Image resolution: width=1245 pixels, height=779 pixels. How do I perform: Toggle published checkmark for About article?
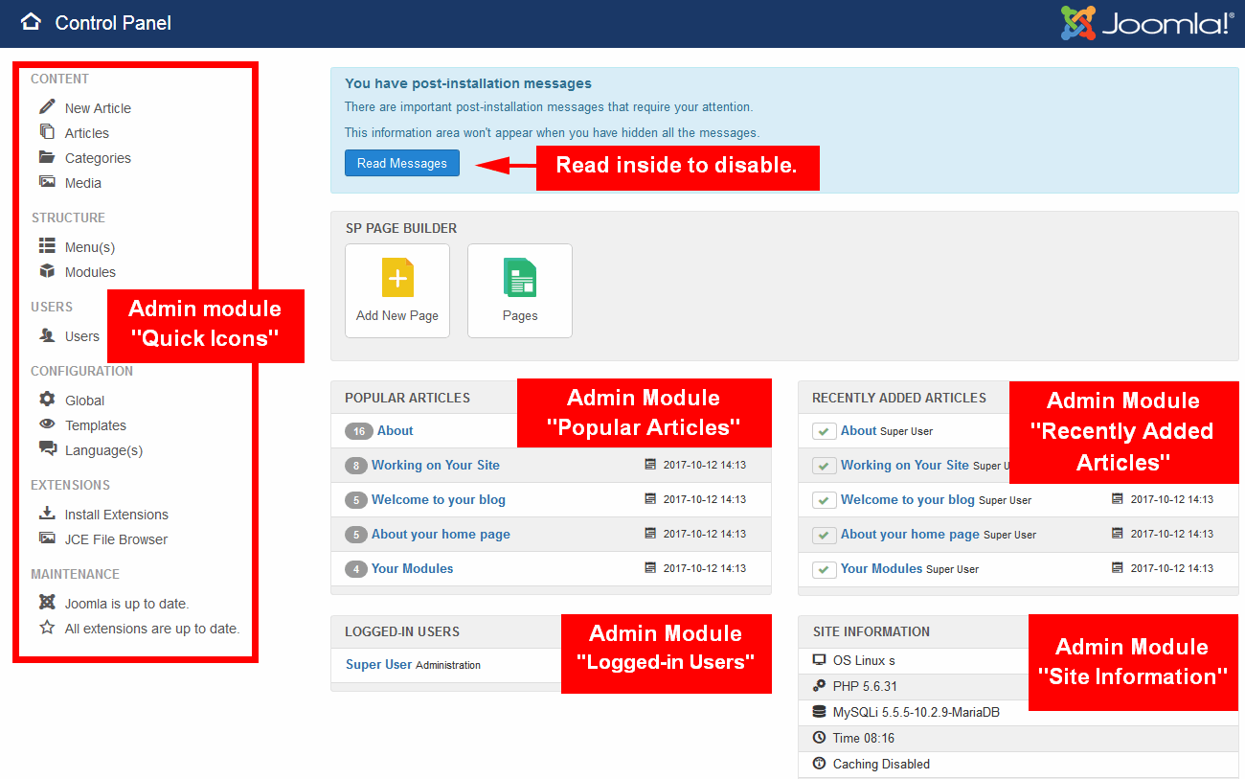(824, 431)
